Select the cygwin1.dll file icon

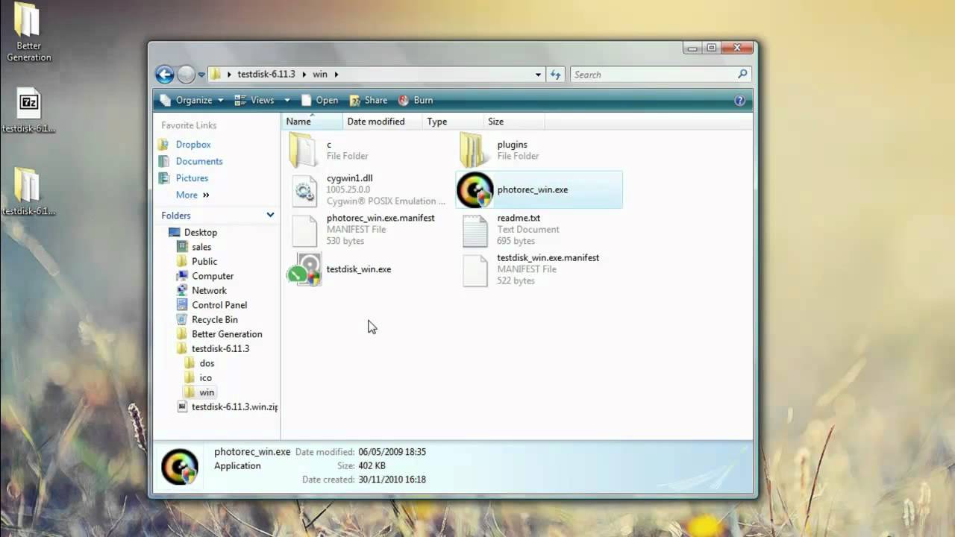(304, 190)
